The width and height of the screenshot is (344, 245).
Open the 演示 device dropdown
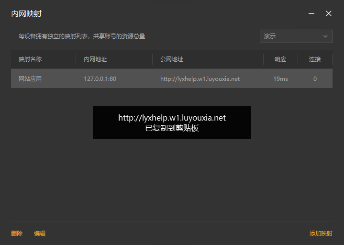tap(296, 36)
